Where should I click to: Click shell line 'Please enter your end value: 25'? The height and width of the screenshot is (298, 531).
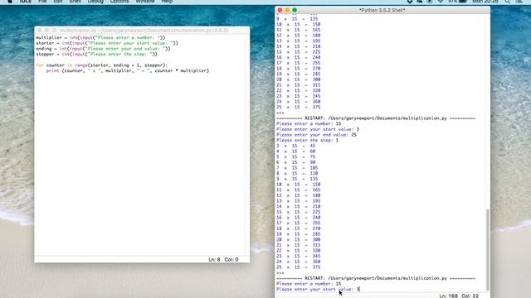pos(316,135)
